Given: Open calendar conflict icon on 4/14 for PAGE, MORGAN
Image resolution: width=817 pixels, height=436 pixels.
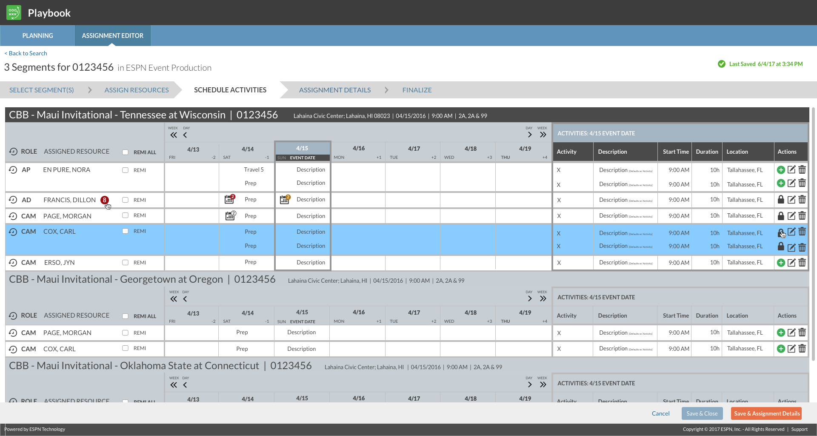Looking at the screenshot, I should (x=231, y=215).
